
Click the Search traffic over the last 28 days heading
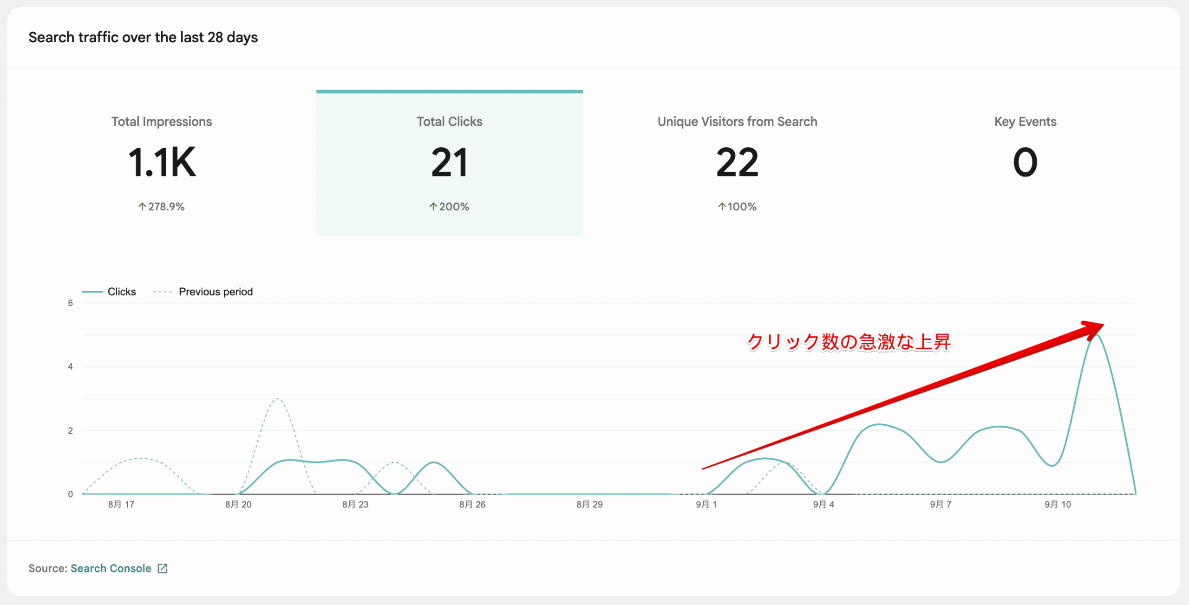click(143, 37)
